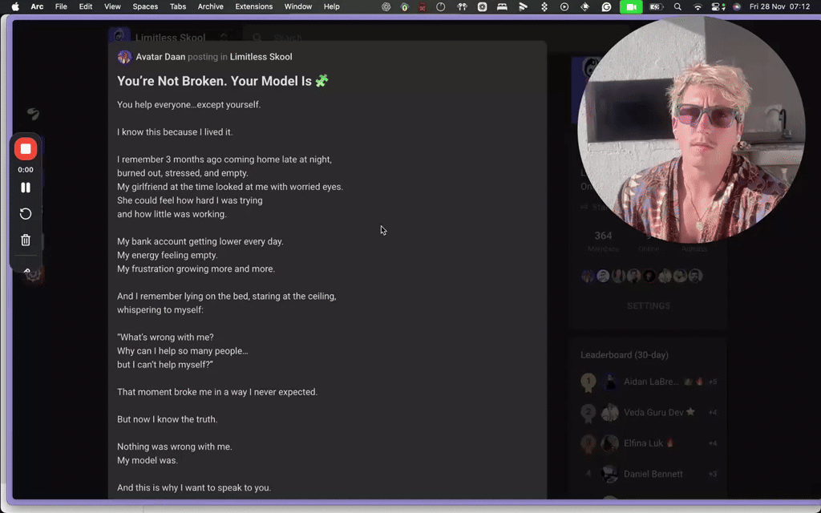
Task: Click Veda Guru Dev's leaderboard avatar
Action: (609, 413)
